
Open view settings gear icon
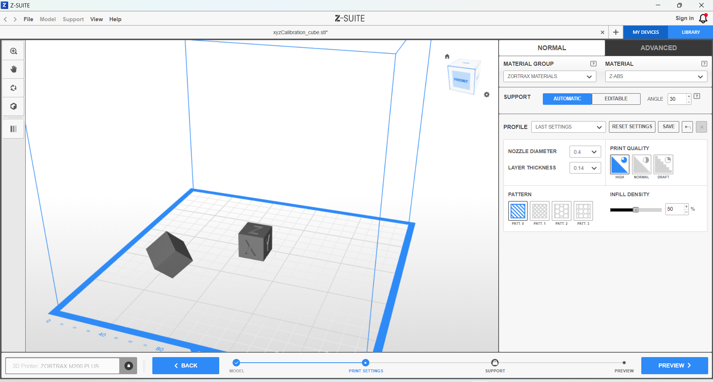[487, 95]
